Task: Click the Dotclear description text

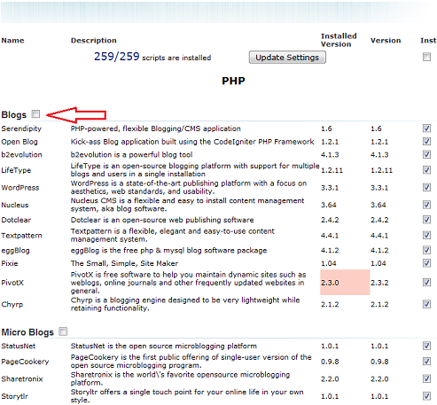Action: click(162, 220)
